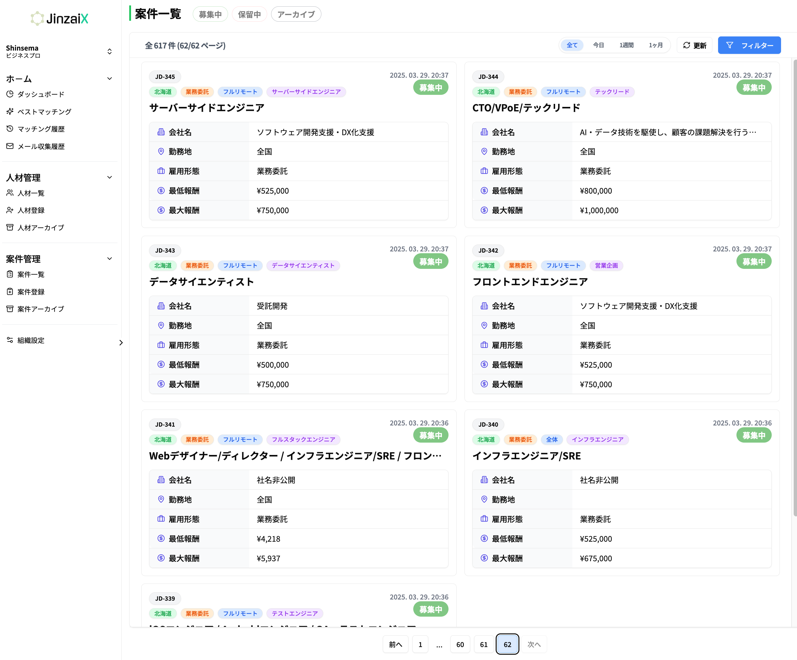Collapse the ホーム sidebar section

tap(110, 79)
